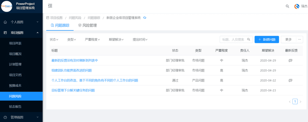
Task: Click the 状态 column header
Action: (x=175, y=51)
